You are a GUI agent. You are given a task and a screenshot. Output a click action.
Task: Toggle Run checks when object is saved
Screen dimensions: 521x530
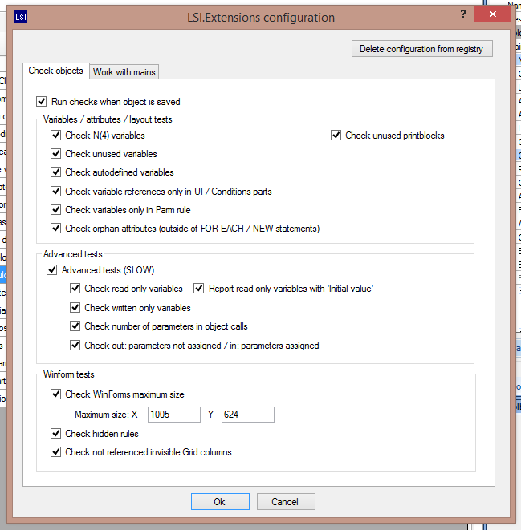(41, 101)
